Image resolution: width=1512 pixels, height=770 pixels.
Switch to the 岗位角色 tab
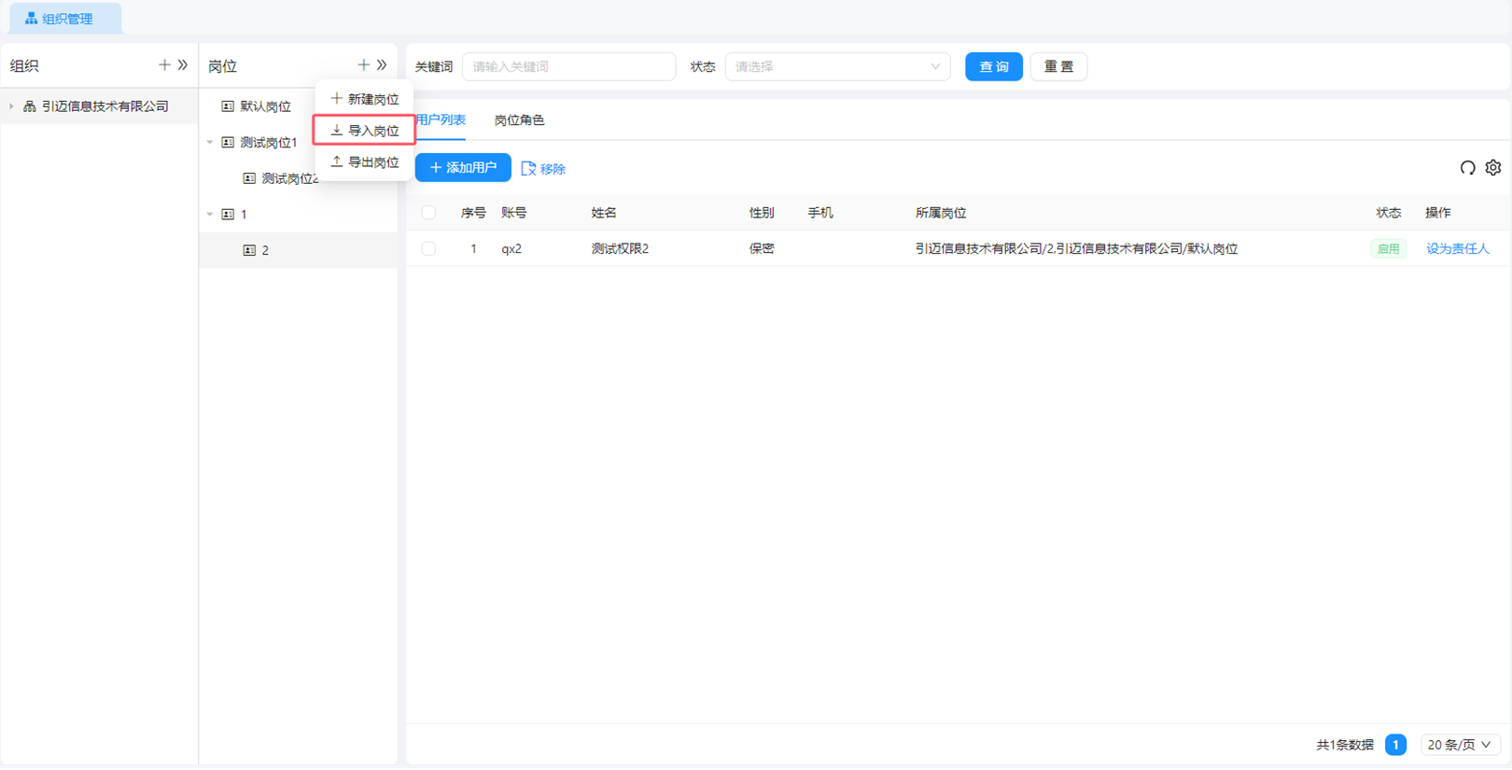pyautogui.click(x=519, y=120)
